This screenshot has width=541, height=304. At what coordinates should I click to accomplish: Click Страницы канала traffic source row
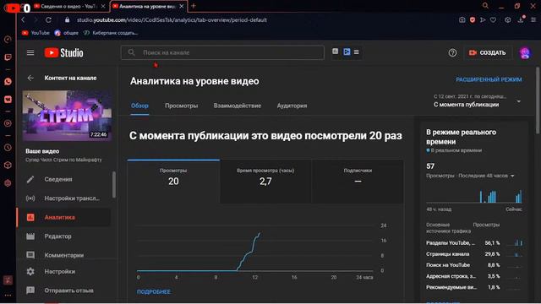(x=474, y=254)
